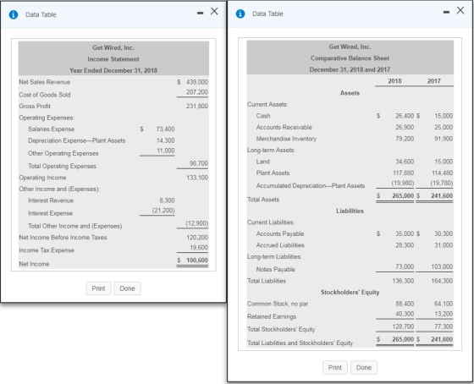The height and width of the screenshot is (384, 474).
Task: Select the 2017 Cash value 15,000
Action: coord(444,116)
